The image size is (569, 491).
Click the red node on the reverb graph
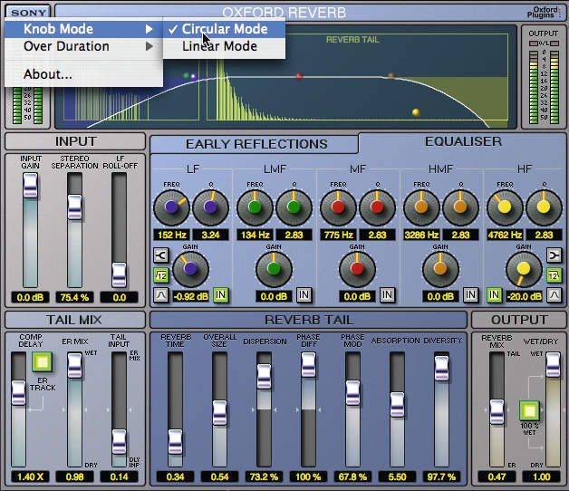point(299,76)
